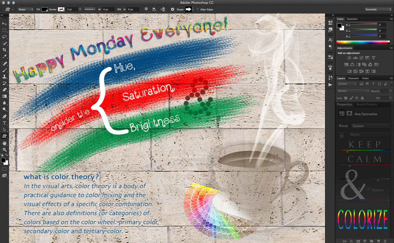Select the Rectangular Marquee tool
The height and width of the screenshot is (243, 394).
coord(5,30)
